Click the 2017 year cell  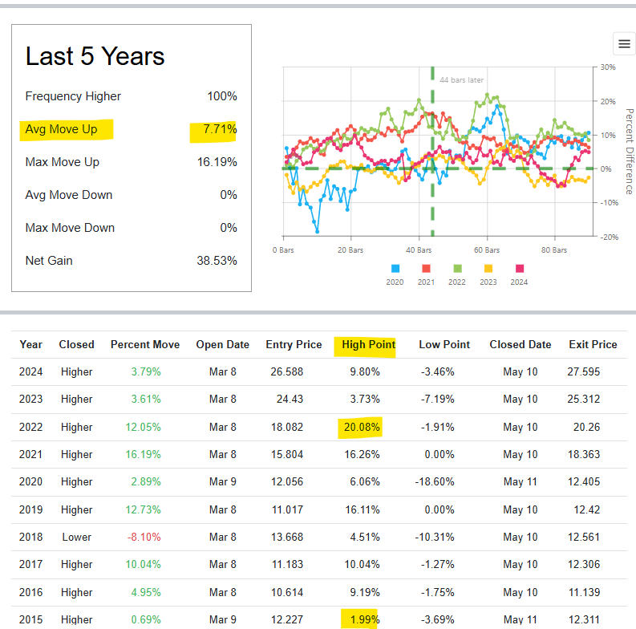coord(30,564)
